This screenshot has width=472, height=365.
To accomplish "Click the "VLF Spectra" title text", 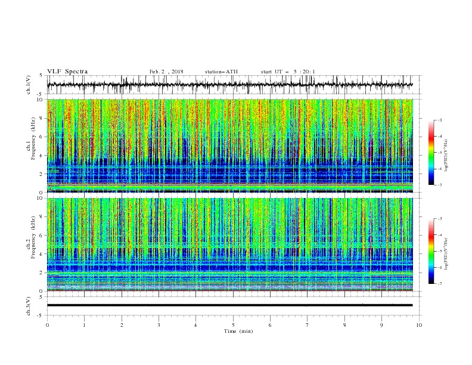I will [x=67, y=72].
